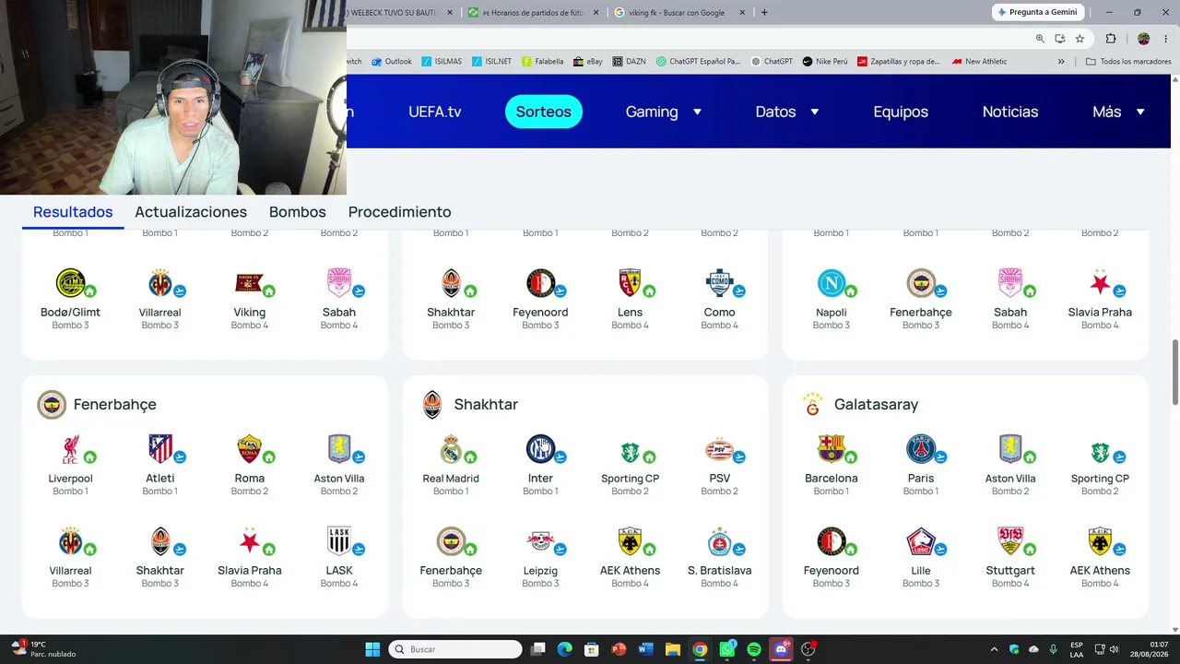Click the Como club crest
Screen dimensions: 1180x664
(719, 283)
